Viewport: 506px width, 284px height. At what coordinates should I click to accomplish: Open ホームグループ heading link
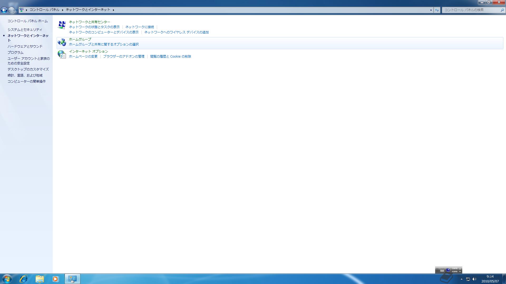(x=80, y=39)
